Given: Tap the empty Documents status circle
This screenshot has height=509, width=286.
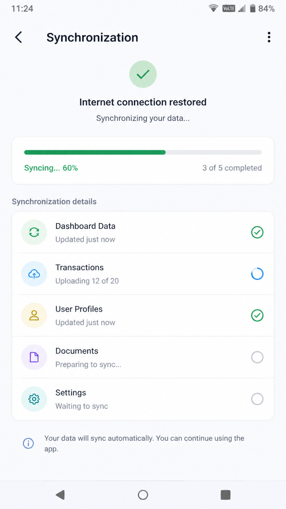Looking at the screenshot, I should pos(257,357).
